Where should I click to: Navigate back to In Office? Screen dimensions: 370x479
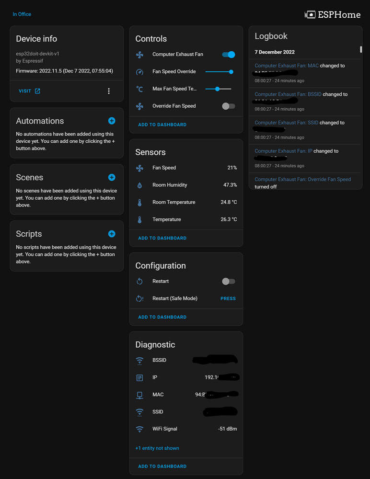pos(22,14)
